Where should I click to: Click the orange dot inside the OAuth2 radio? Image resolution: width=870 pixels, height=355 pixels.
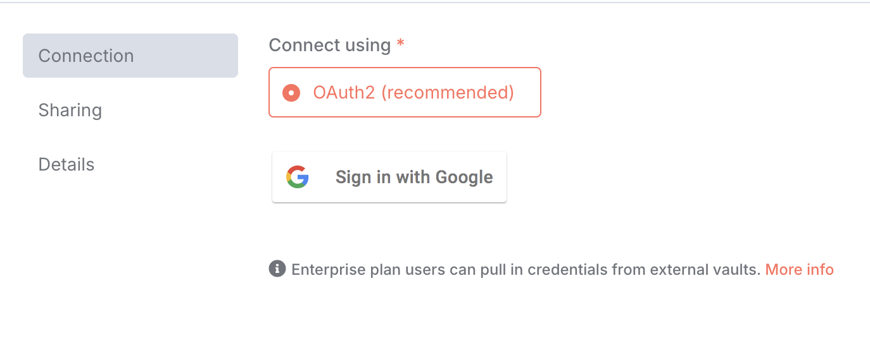tap(291, 93)
